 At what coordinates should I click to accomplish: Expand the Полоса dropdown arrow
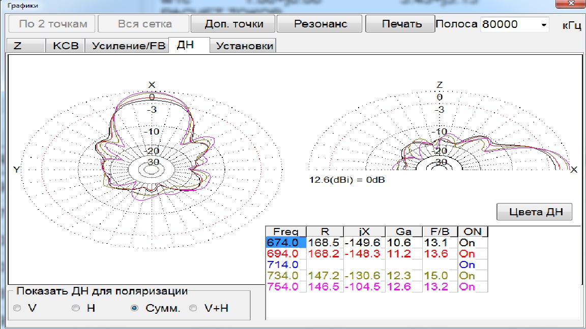tap(543, 24)
